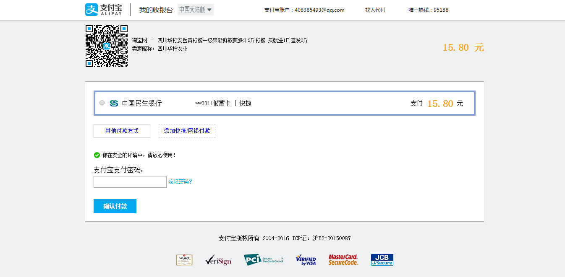The width and height of the screenshot is (565, 277).
Task: Click 你在安全的环境中，请放心使用！ message
Action: [x=139, y=155]
